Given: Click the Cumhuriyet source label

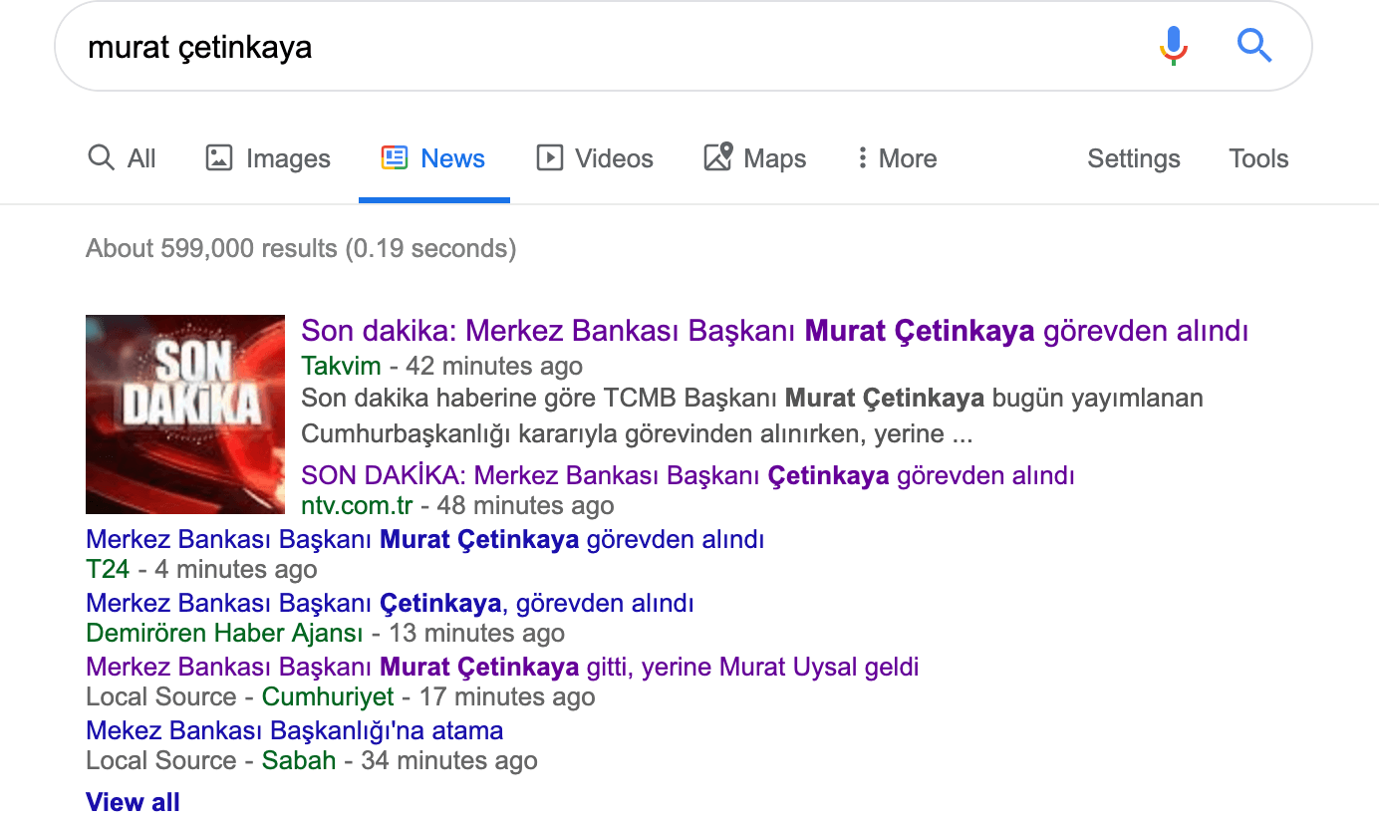Looking at the screenshot, I should click(328, 697).
